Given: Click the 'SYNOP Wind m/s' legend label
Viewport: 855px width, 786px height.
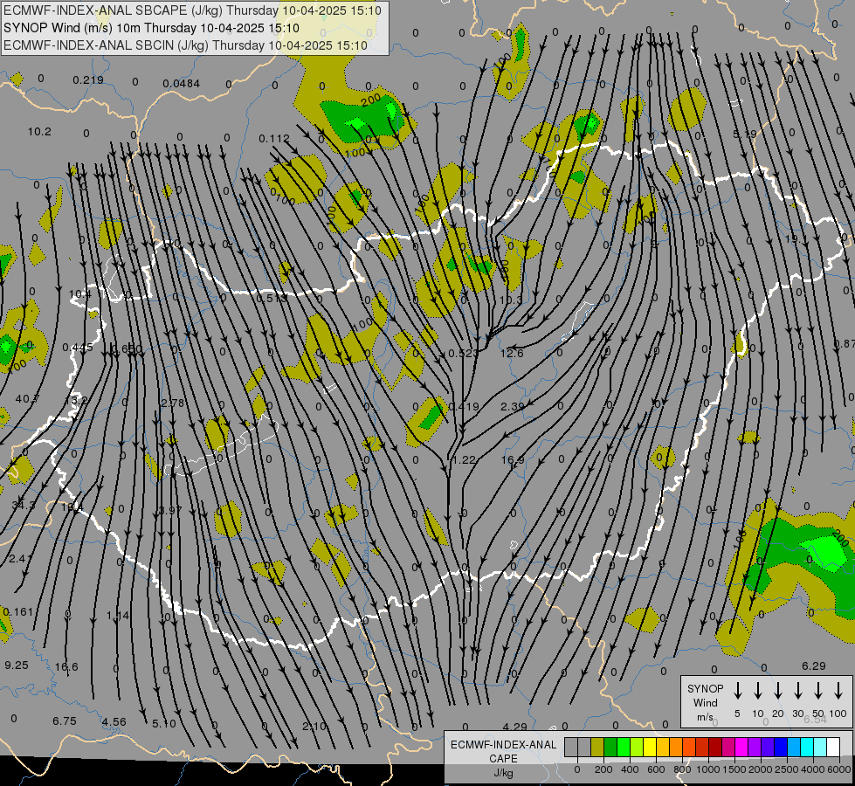Looking at the screenshot, I should (x=705, y=703).
